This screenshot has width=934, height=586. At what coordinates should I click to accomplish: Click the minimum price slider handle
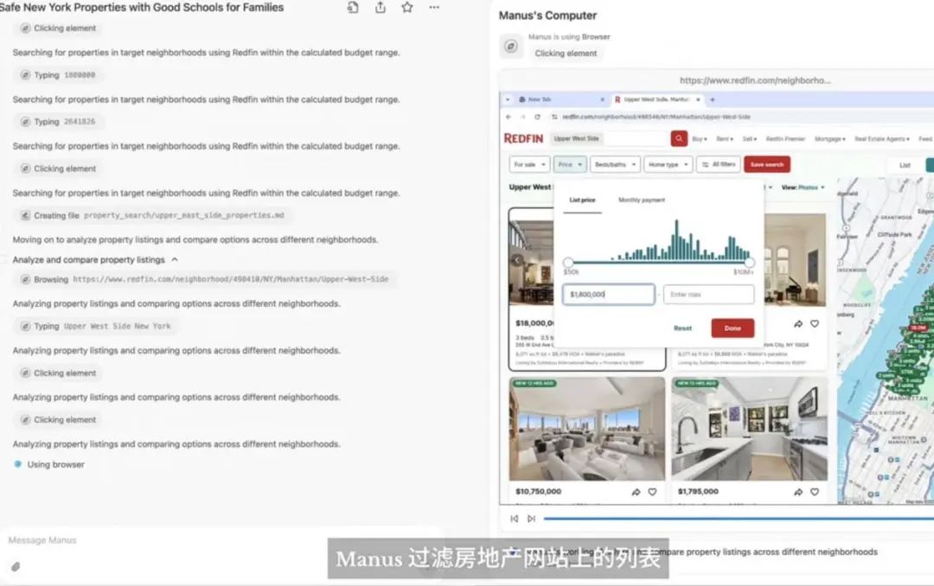coord(568,262)
